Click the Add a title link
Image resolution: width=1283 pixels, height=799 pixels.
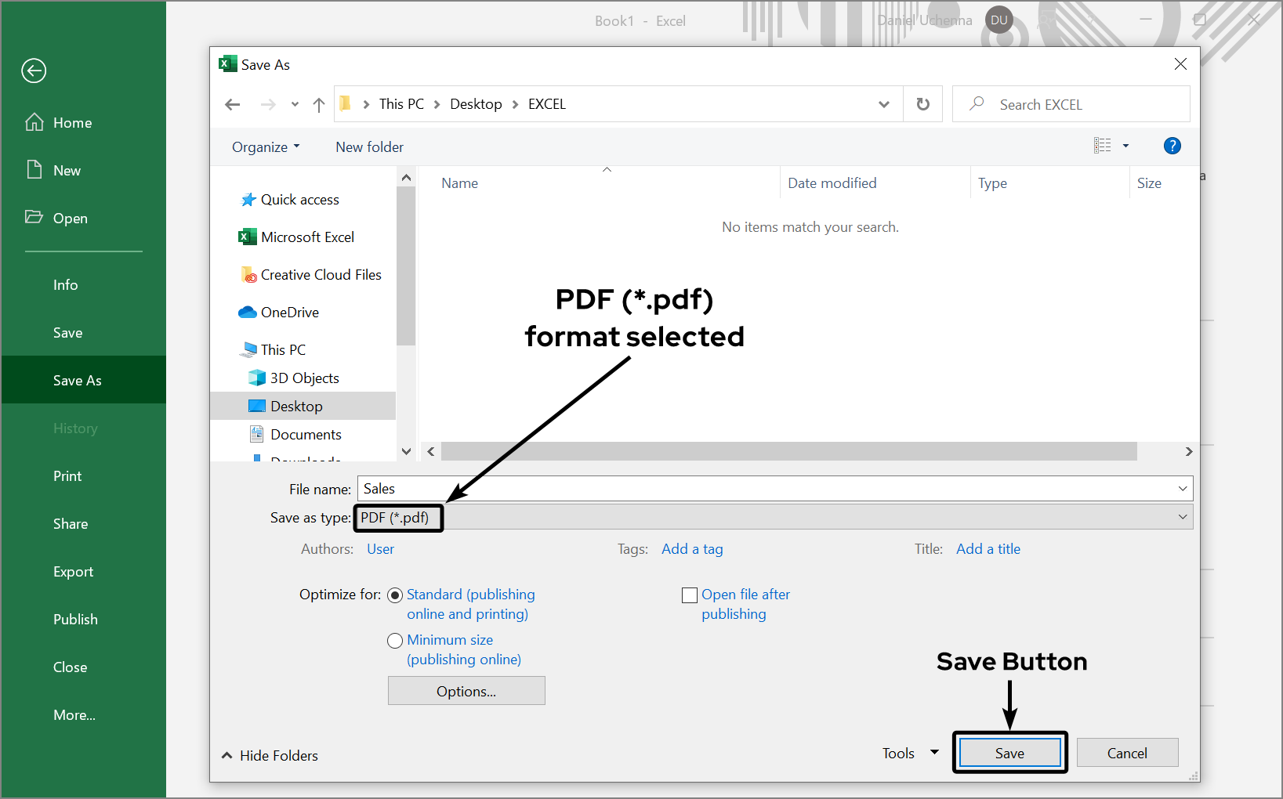[x=988, y=549]
